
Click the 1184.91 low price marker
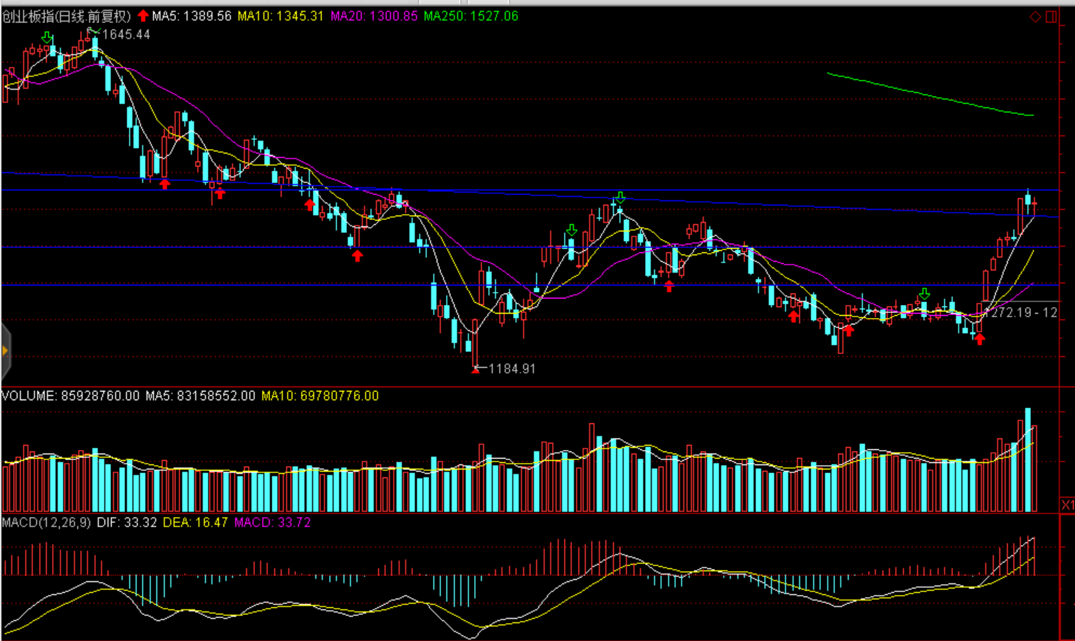[x=512, y=368]
